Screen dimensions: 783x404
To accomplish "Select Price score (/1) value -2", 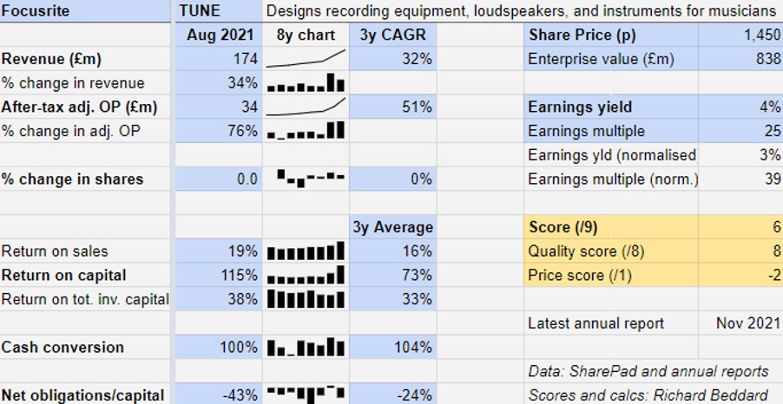I will point(740,275).
